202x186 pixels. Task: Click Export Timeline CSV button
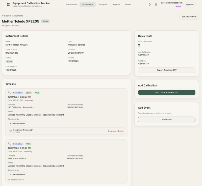coord(166,70)
